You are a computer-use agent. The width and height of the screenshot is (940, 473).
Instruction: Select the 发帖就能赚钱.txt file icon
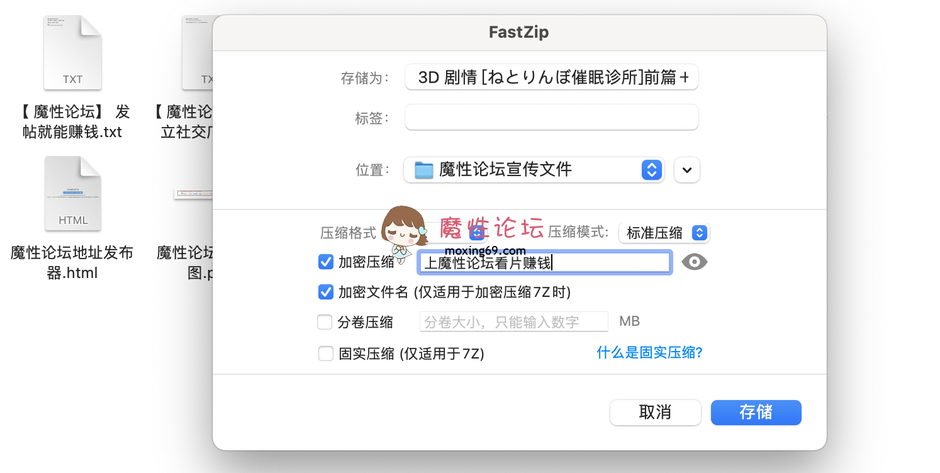click(x=73, y=53)
